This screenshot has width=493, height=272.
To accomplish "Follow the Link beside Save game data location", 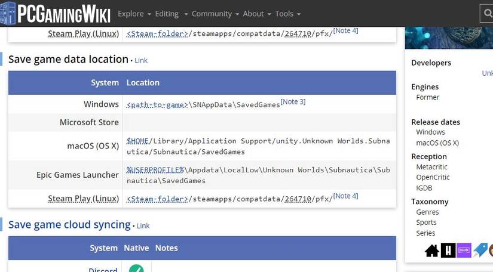I will [x=141, y=60].
